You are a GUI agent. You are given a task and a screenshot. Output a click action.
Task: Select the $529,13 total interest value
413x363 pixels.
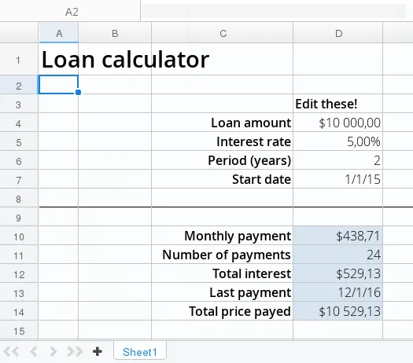pyautogui.click(x=337, y=273)
